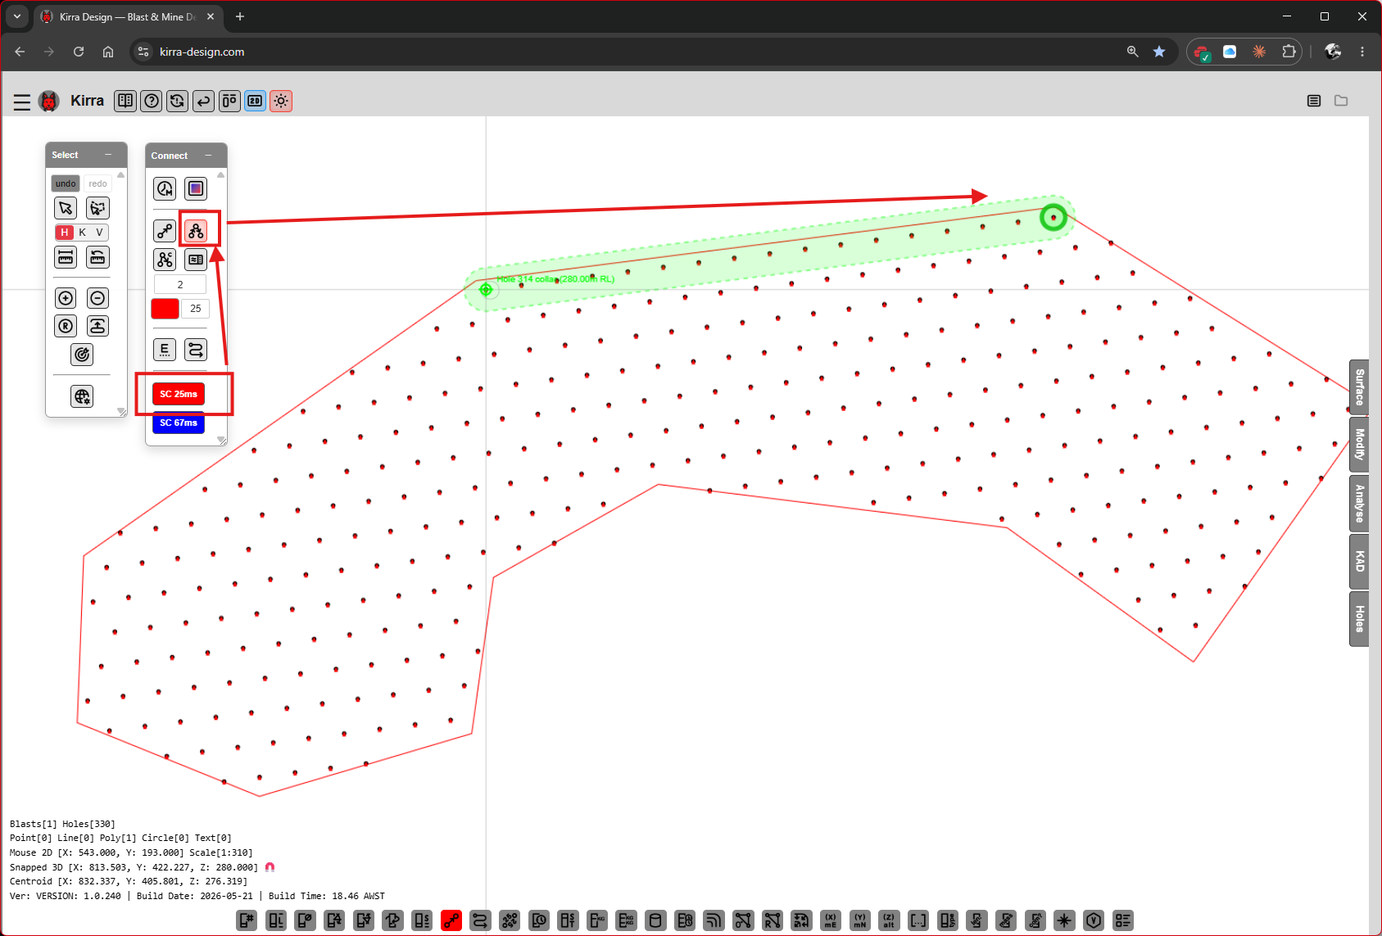Click the E dotted icon in Connect
Image resolution: width=1382 pixels, height=936 pixels.
point(165,350)
